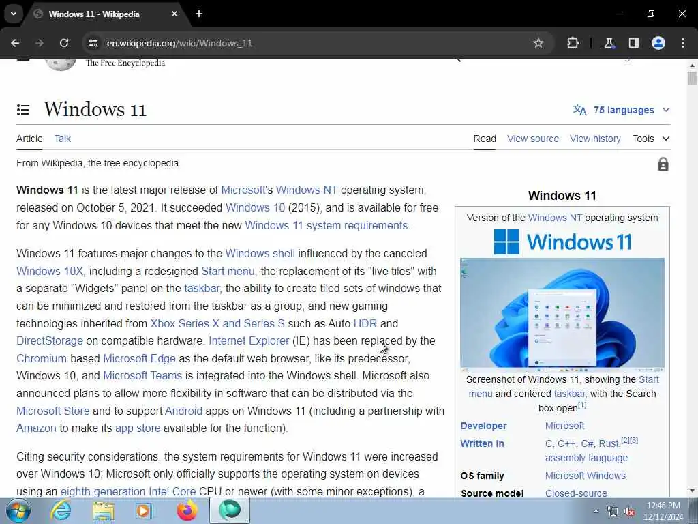This screenshot has height=524, width=698.
Task: Expand the 75 languages dropdown
Action: click(x=622, y=110)
